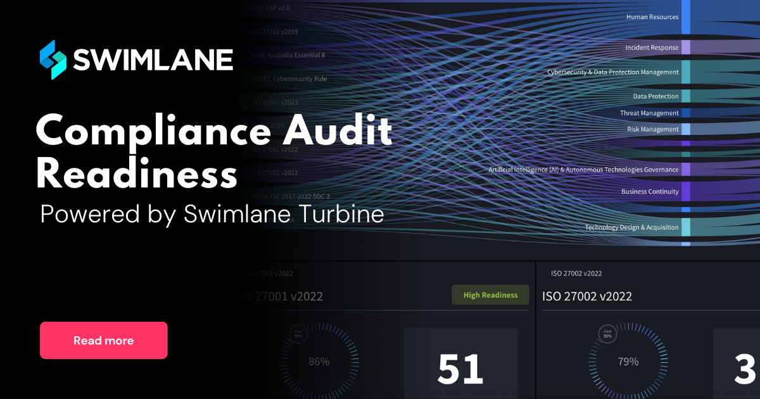Click the Goal 90% marker beside 86% gauge
The height and width of the screenshot is (399, 760).
click(x=297, y=334)
